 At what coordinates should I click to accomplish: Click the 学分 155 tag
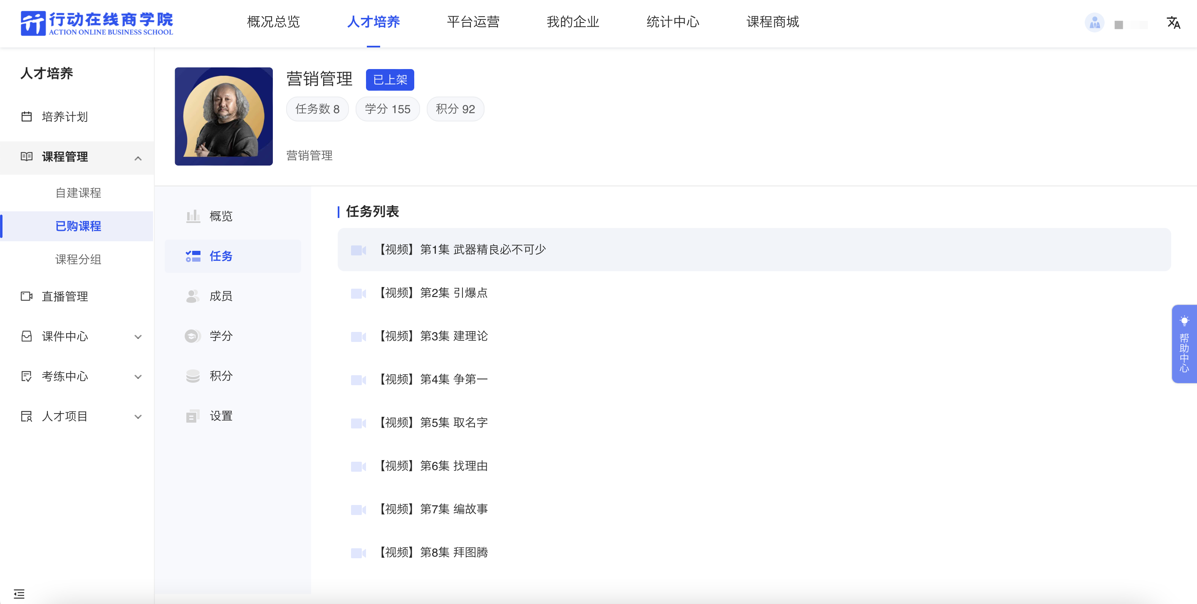388,109
